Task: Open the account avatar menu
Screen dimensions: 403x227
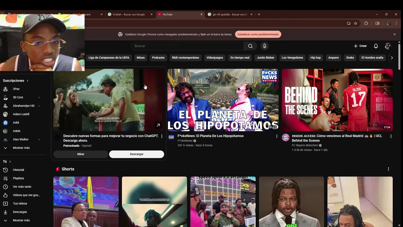Action: pyautogui.click(x=388, y=46)
